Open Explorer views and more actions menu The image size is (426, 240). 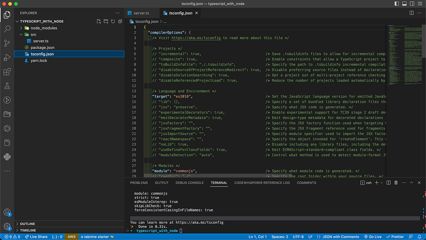point(117,13)
